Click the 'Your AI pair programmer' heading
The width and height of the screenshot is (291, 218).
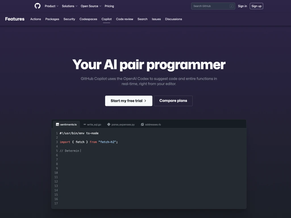[x=149, y=64]
